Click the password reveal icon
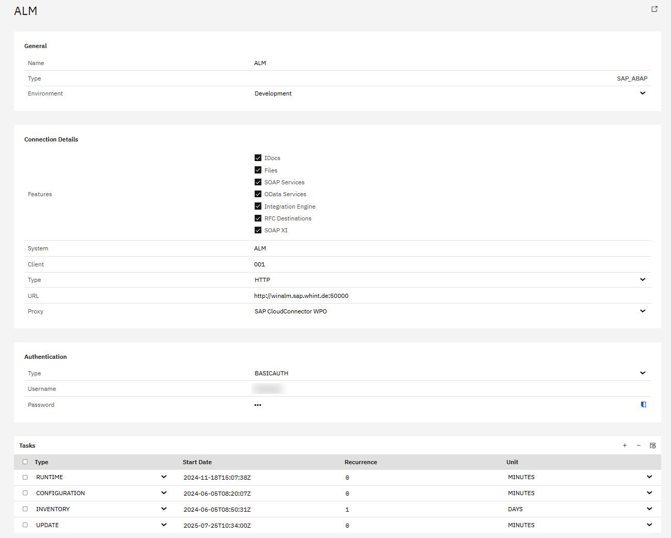The height and width of the screenshot is (538, 671). 643,405
